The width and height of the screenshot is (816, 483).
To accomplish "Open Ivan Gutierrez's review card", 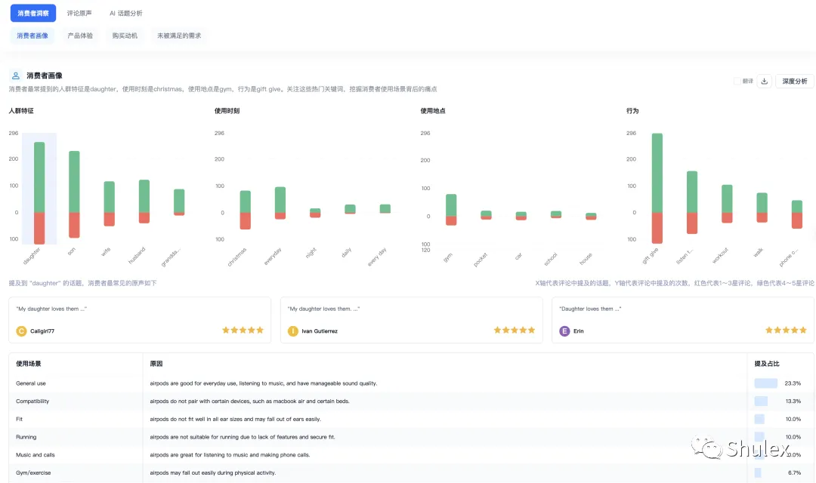I will point(412,320).
